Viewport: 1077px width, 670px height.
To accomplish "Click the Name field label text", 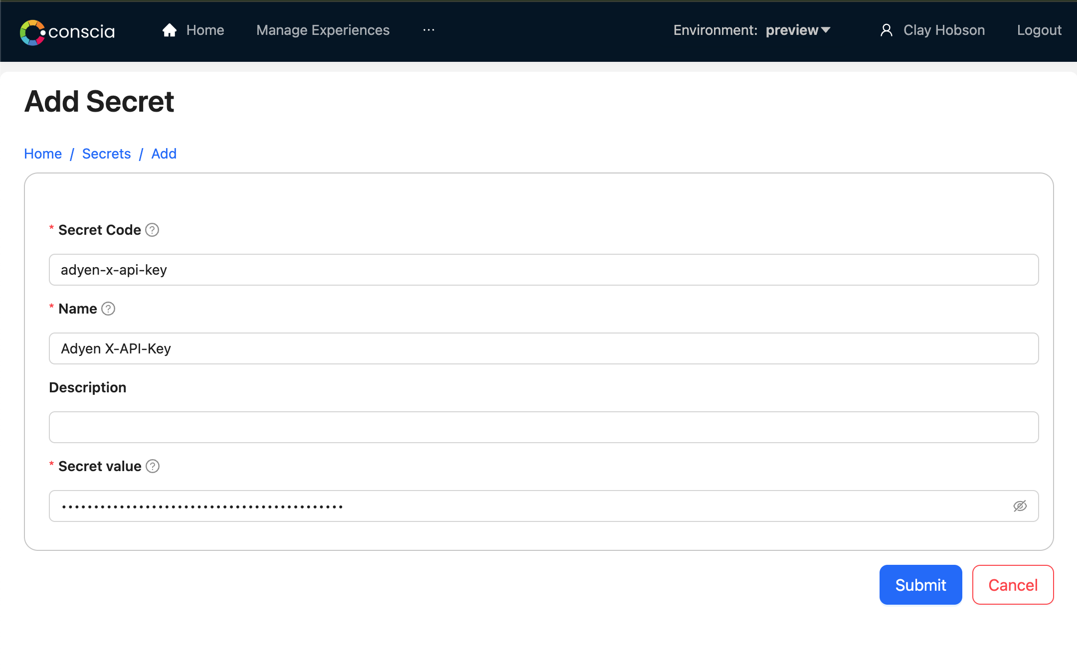I will click(x=78, y=309).
